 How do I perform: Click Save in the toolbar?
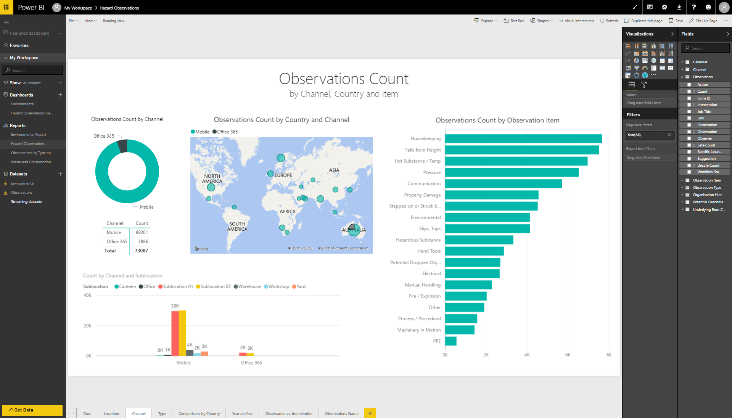(x=676, y=21)
